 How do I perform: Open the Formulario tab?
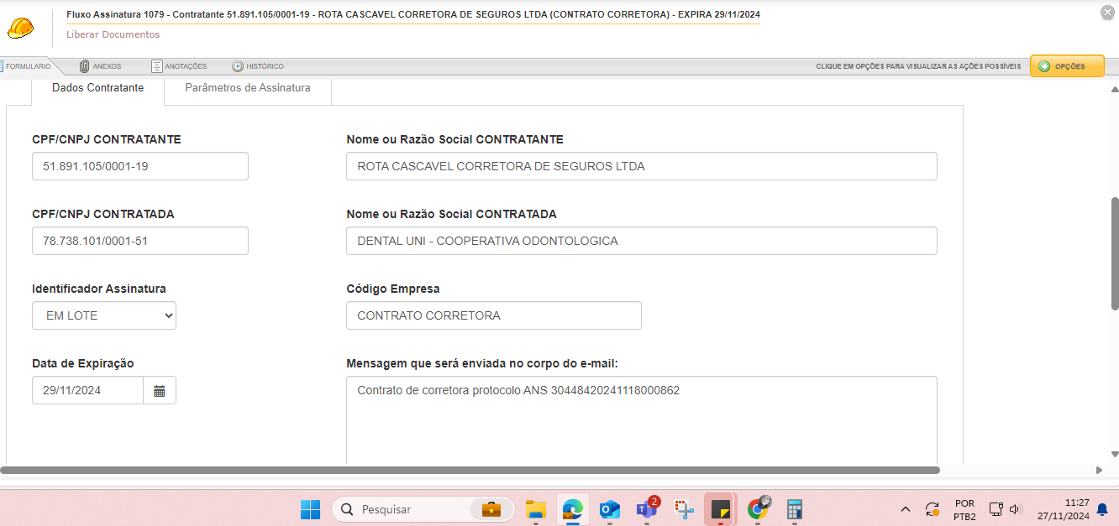pyautogui.click(x=26, y=66)
